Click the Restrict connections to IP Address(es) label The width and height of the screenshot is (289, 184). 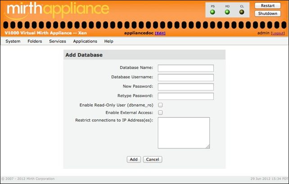(x=114, y=120)
